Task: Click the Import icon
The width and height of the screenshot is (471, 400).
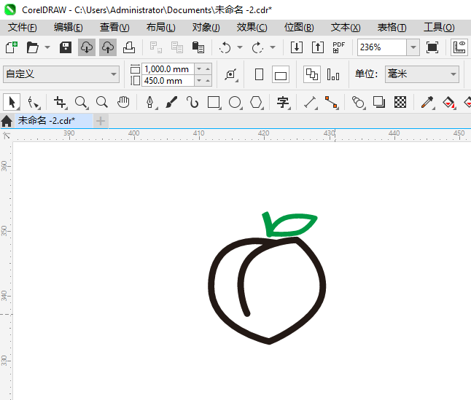Action: tap(297, 47)
